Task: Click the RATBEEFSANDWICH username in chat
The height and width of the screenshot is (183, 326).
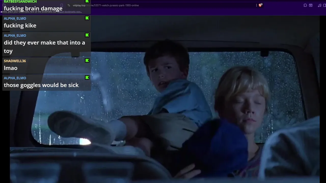Action: tap(20, 2)
